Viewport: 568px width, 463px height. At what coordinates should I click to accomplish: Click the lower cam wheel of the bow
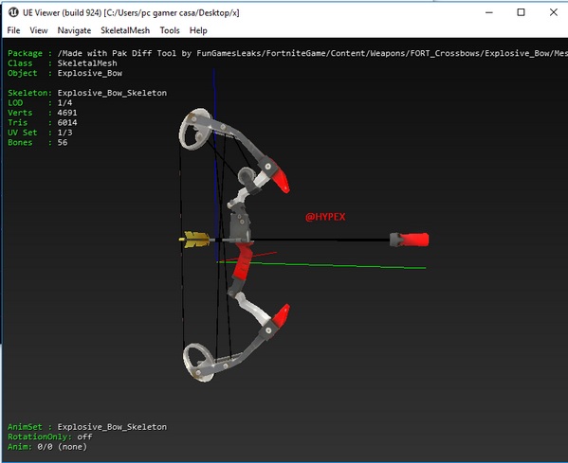tap(198, 363)
